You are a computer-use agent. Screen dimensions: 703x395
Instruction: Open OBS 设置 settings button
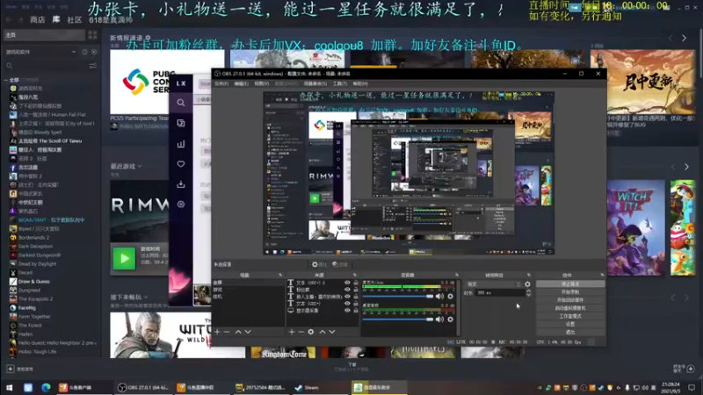[570, 324]
